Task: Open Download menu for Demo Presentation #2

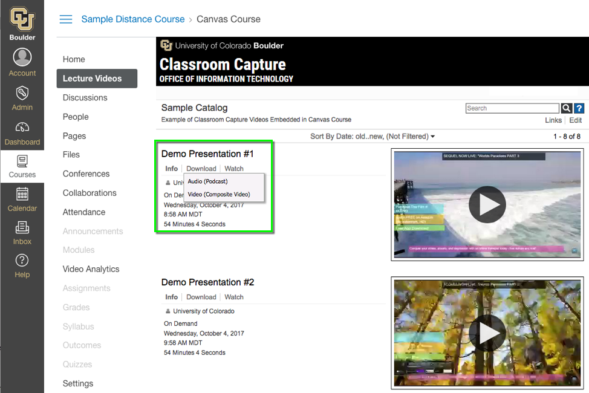Action: pyautogui.click(x=201, y=297)
